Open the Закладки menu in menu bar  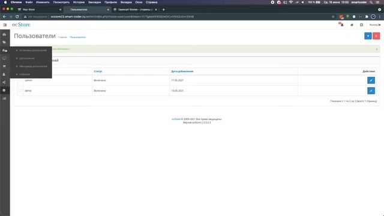pyautogui.click(x=95, y=2)
